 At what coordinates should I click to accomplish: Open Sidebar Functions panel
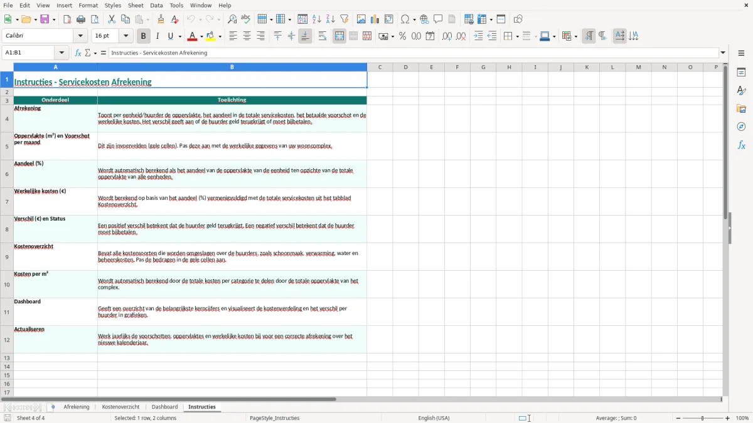click(741, 145)
